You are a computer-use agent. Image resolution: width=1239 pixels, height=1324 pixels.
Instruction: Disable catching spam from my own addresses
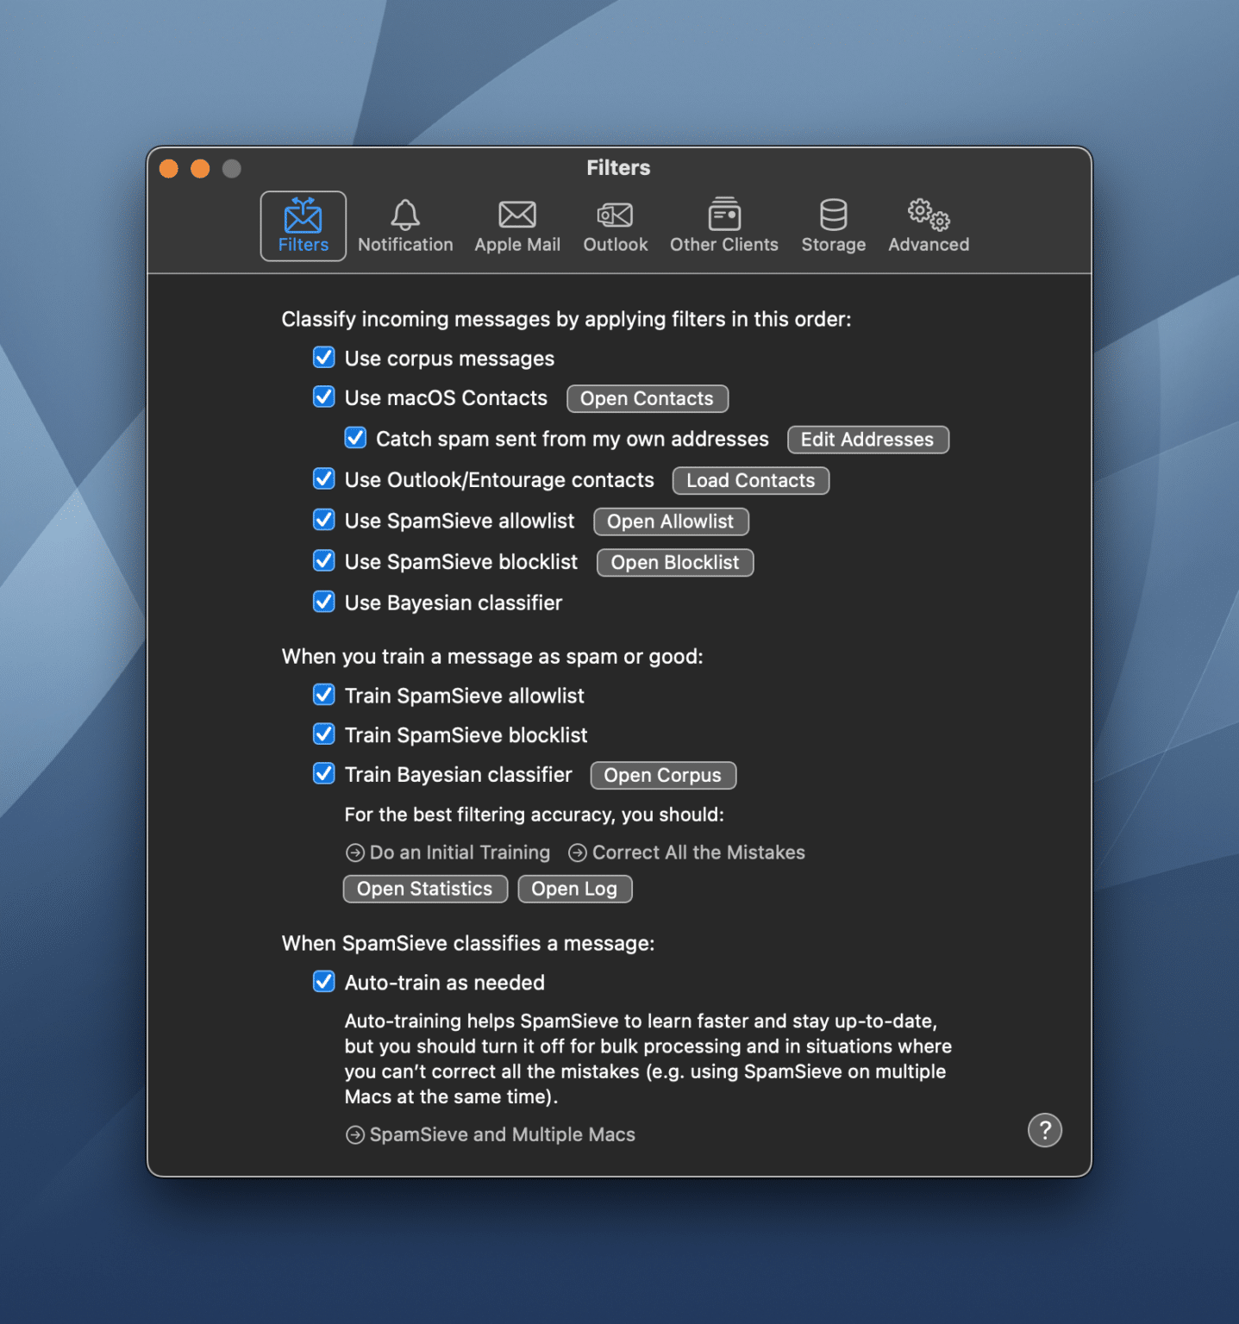click(354, 437)
